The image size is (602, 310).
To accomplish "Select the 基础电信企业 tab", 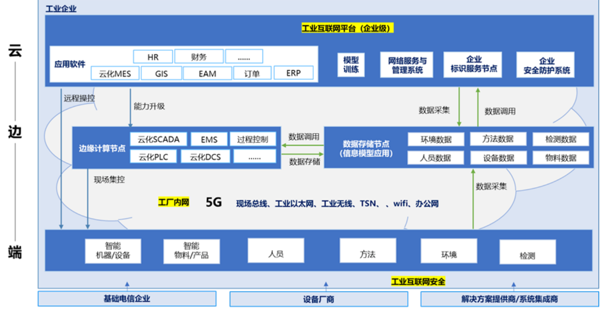I will click(128, 298).
